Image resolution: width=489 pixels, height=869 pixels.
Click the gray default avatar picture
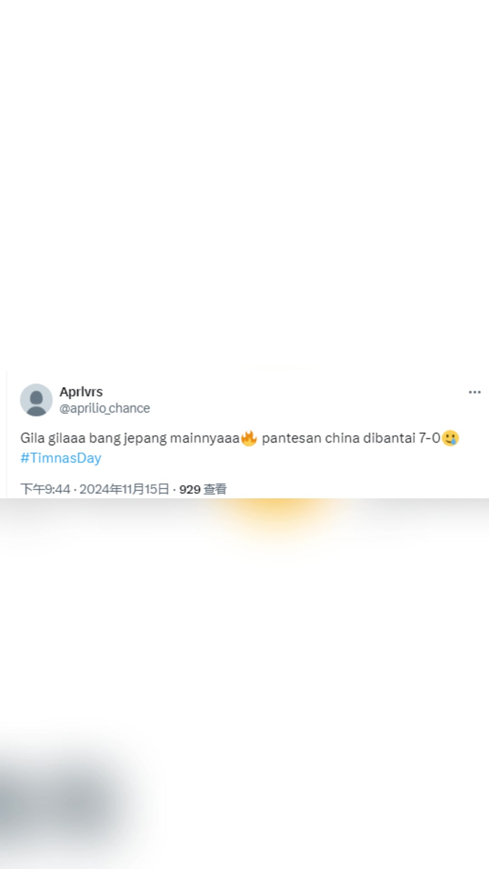pyautogui.click(x=36, y=400)
